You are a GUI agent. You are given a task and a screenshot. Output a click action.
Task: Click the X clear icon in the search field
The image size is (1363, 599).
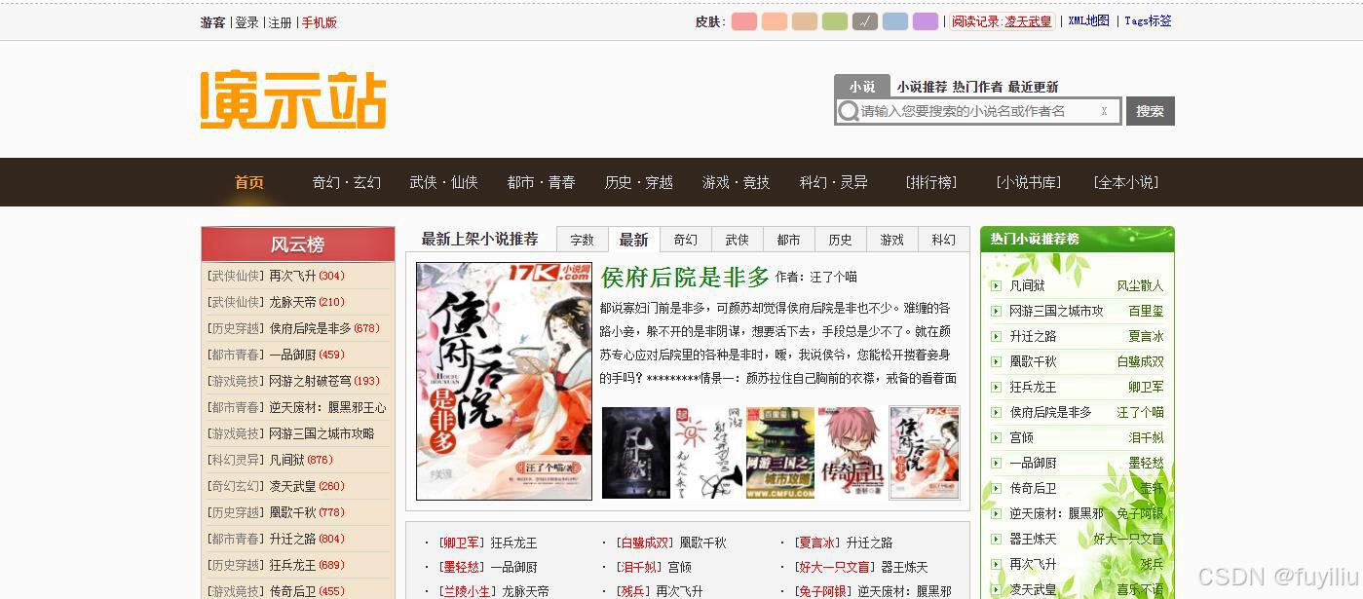pos(1105,110)
